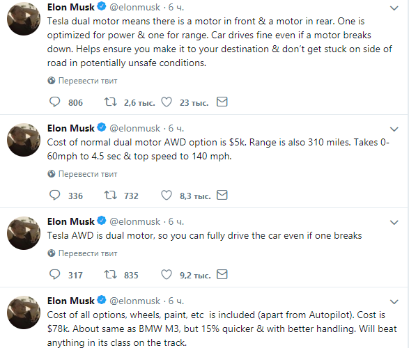
Task: Open the @elonmusk handle on $78k tweet
Action: tap(134, 301)
